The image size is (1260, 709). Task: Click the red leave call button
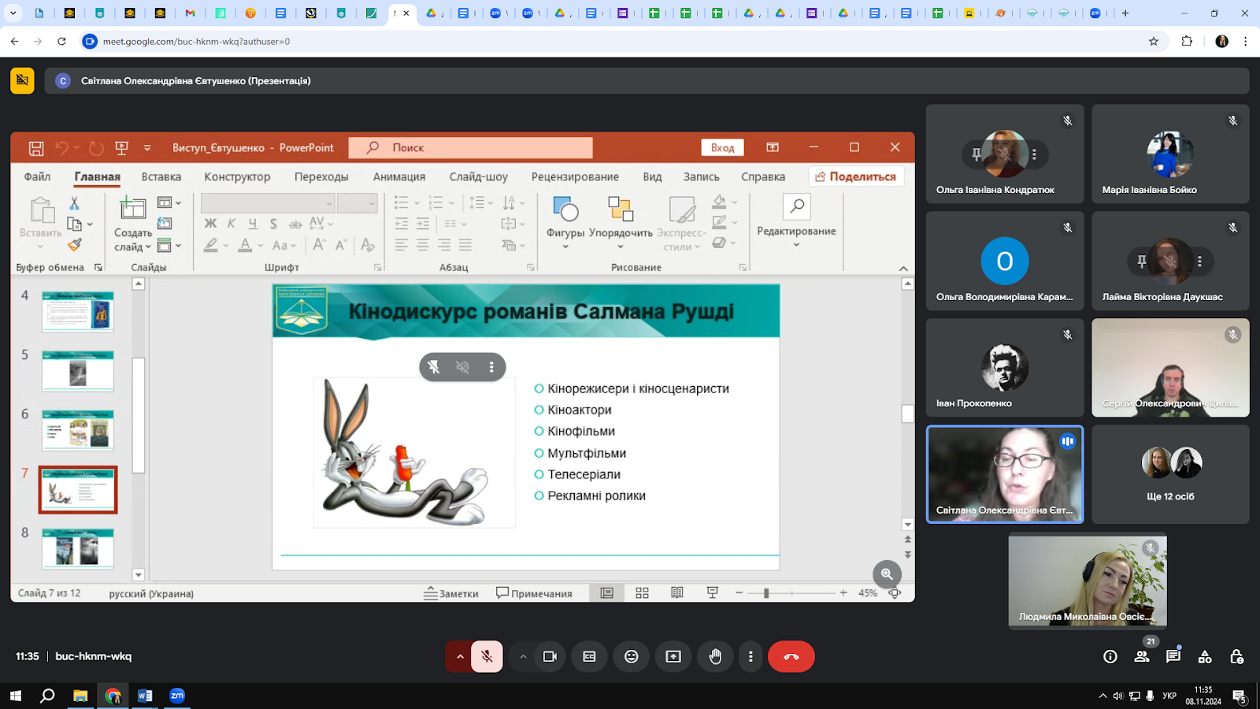click(x=791, y=656)
